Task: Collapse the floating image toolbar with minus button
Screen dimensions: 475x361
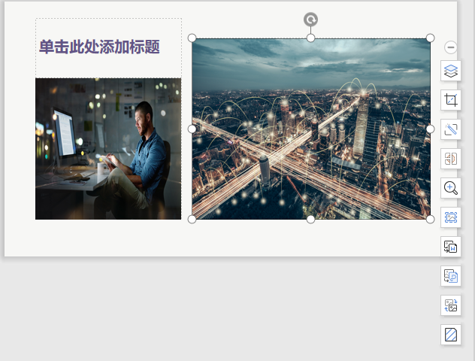Action: click(451, 47)
